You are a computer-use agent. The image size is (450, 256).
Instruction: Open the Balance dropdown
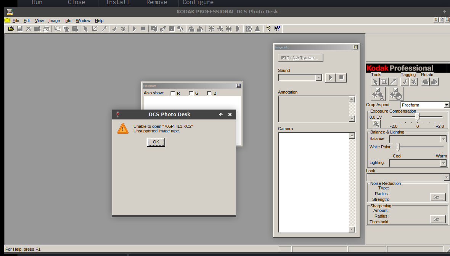coord(444,139)
